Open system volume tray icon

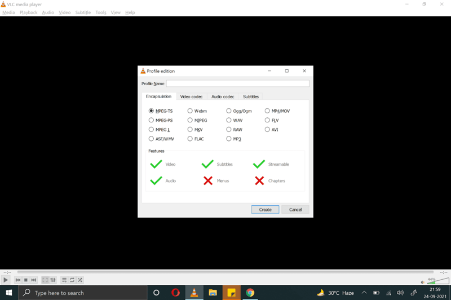[400, 293]
